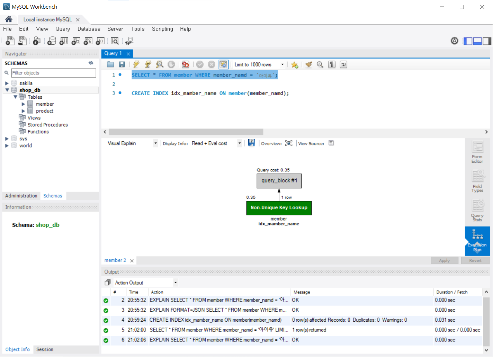Switch to the Session tab
The image size is (493, 357).
45,349
